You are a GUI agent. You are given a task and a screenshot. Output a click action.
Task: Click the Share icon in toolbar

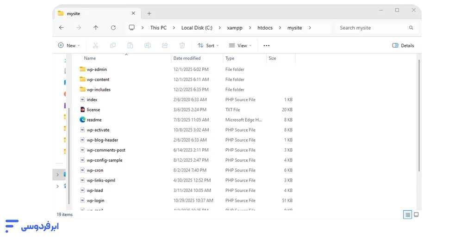click(165, 46)
